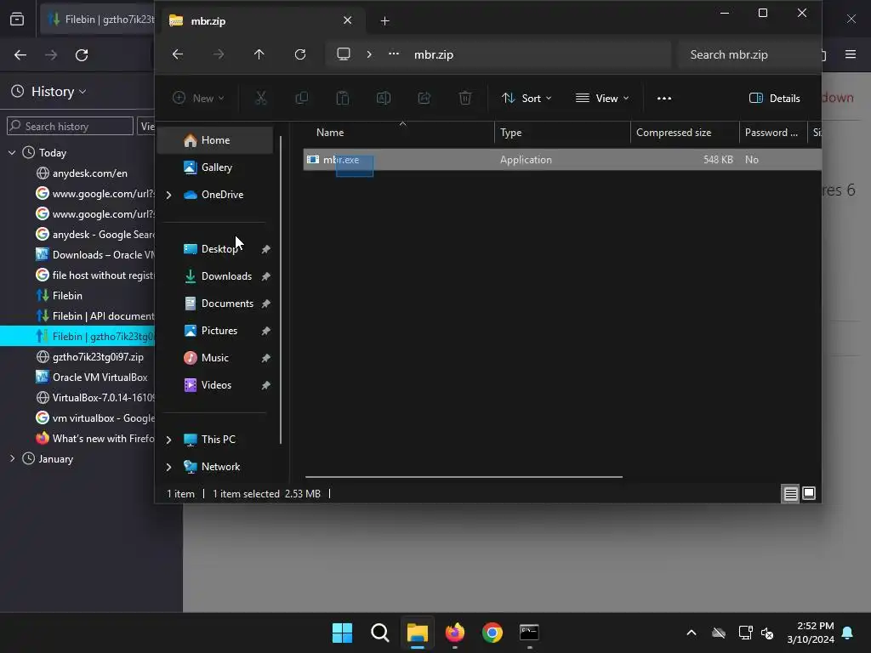The image size is (871, 653).
Task: Toggle the Details pane button
Action: 775,99
